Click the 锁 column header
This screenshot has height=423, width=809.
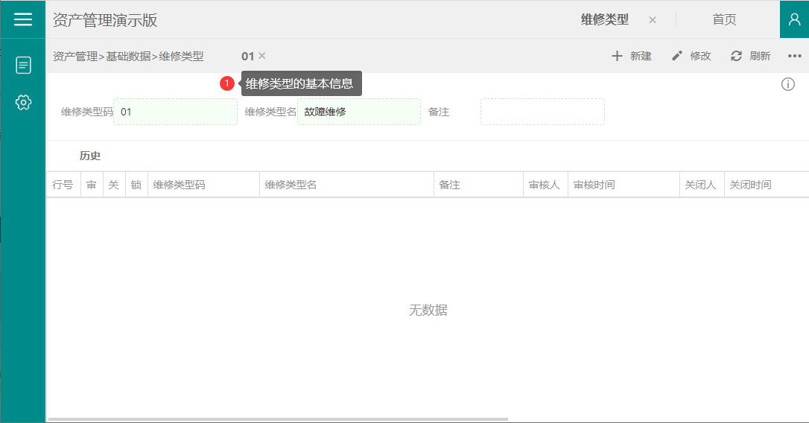136,185
